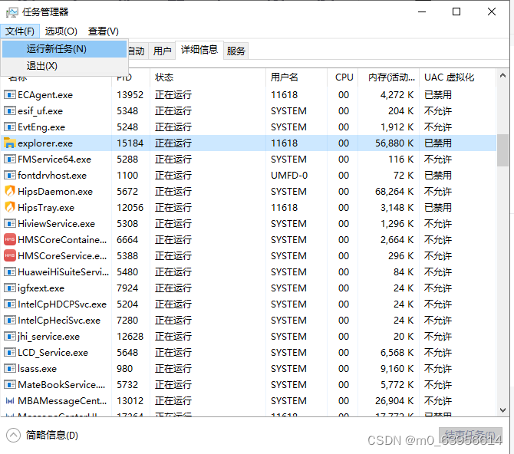Click the scrollbar down arrow
This screenshot has height=454, width=514.
pos(502,410)
